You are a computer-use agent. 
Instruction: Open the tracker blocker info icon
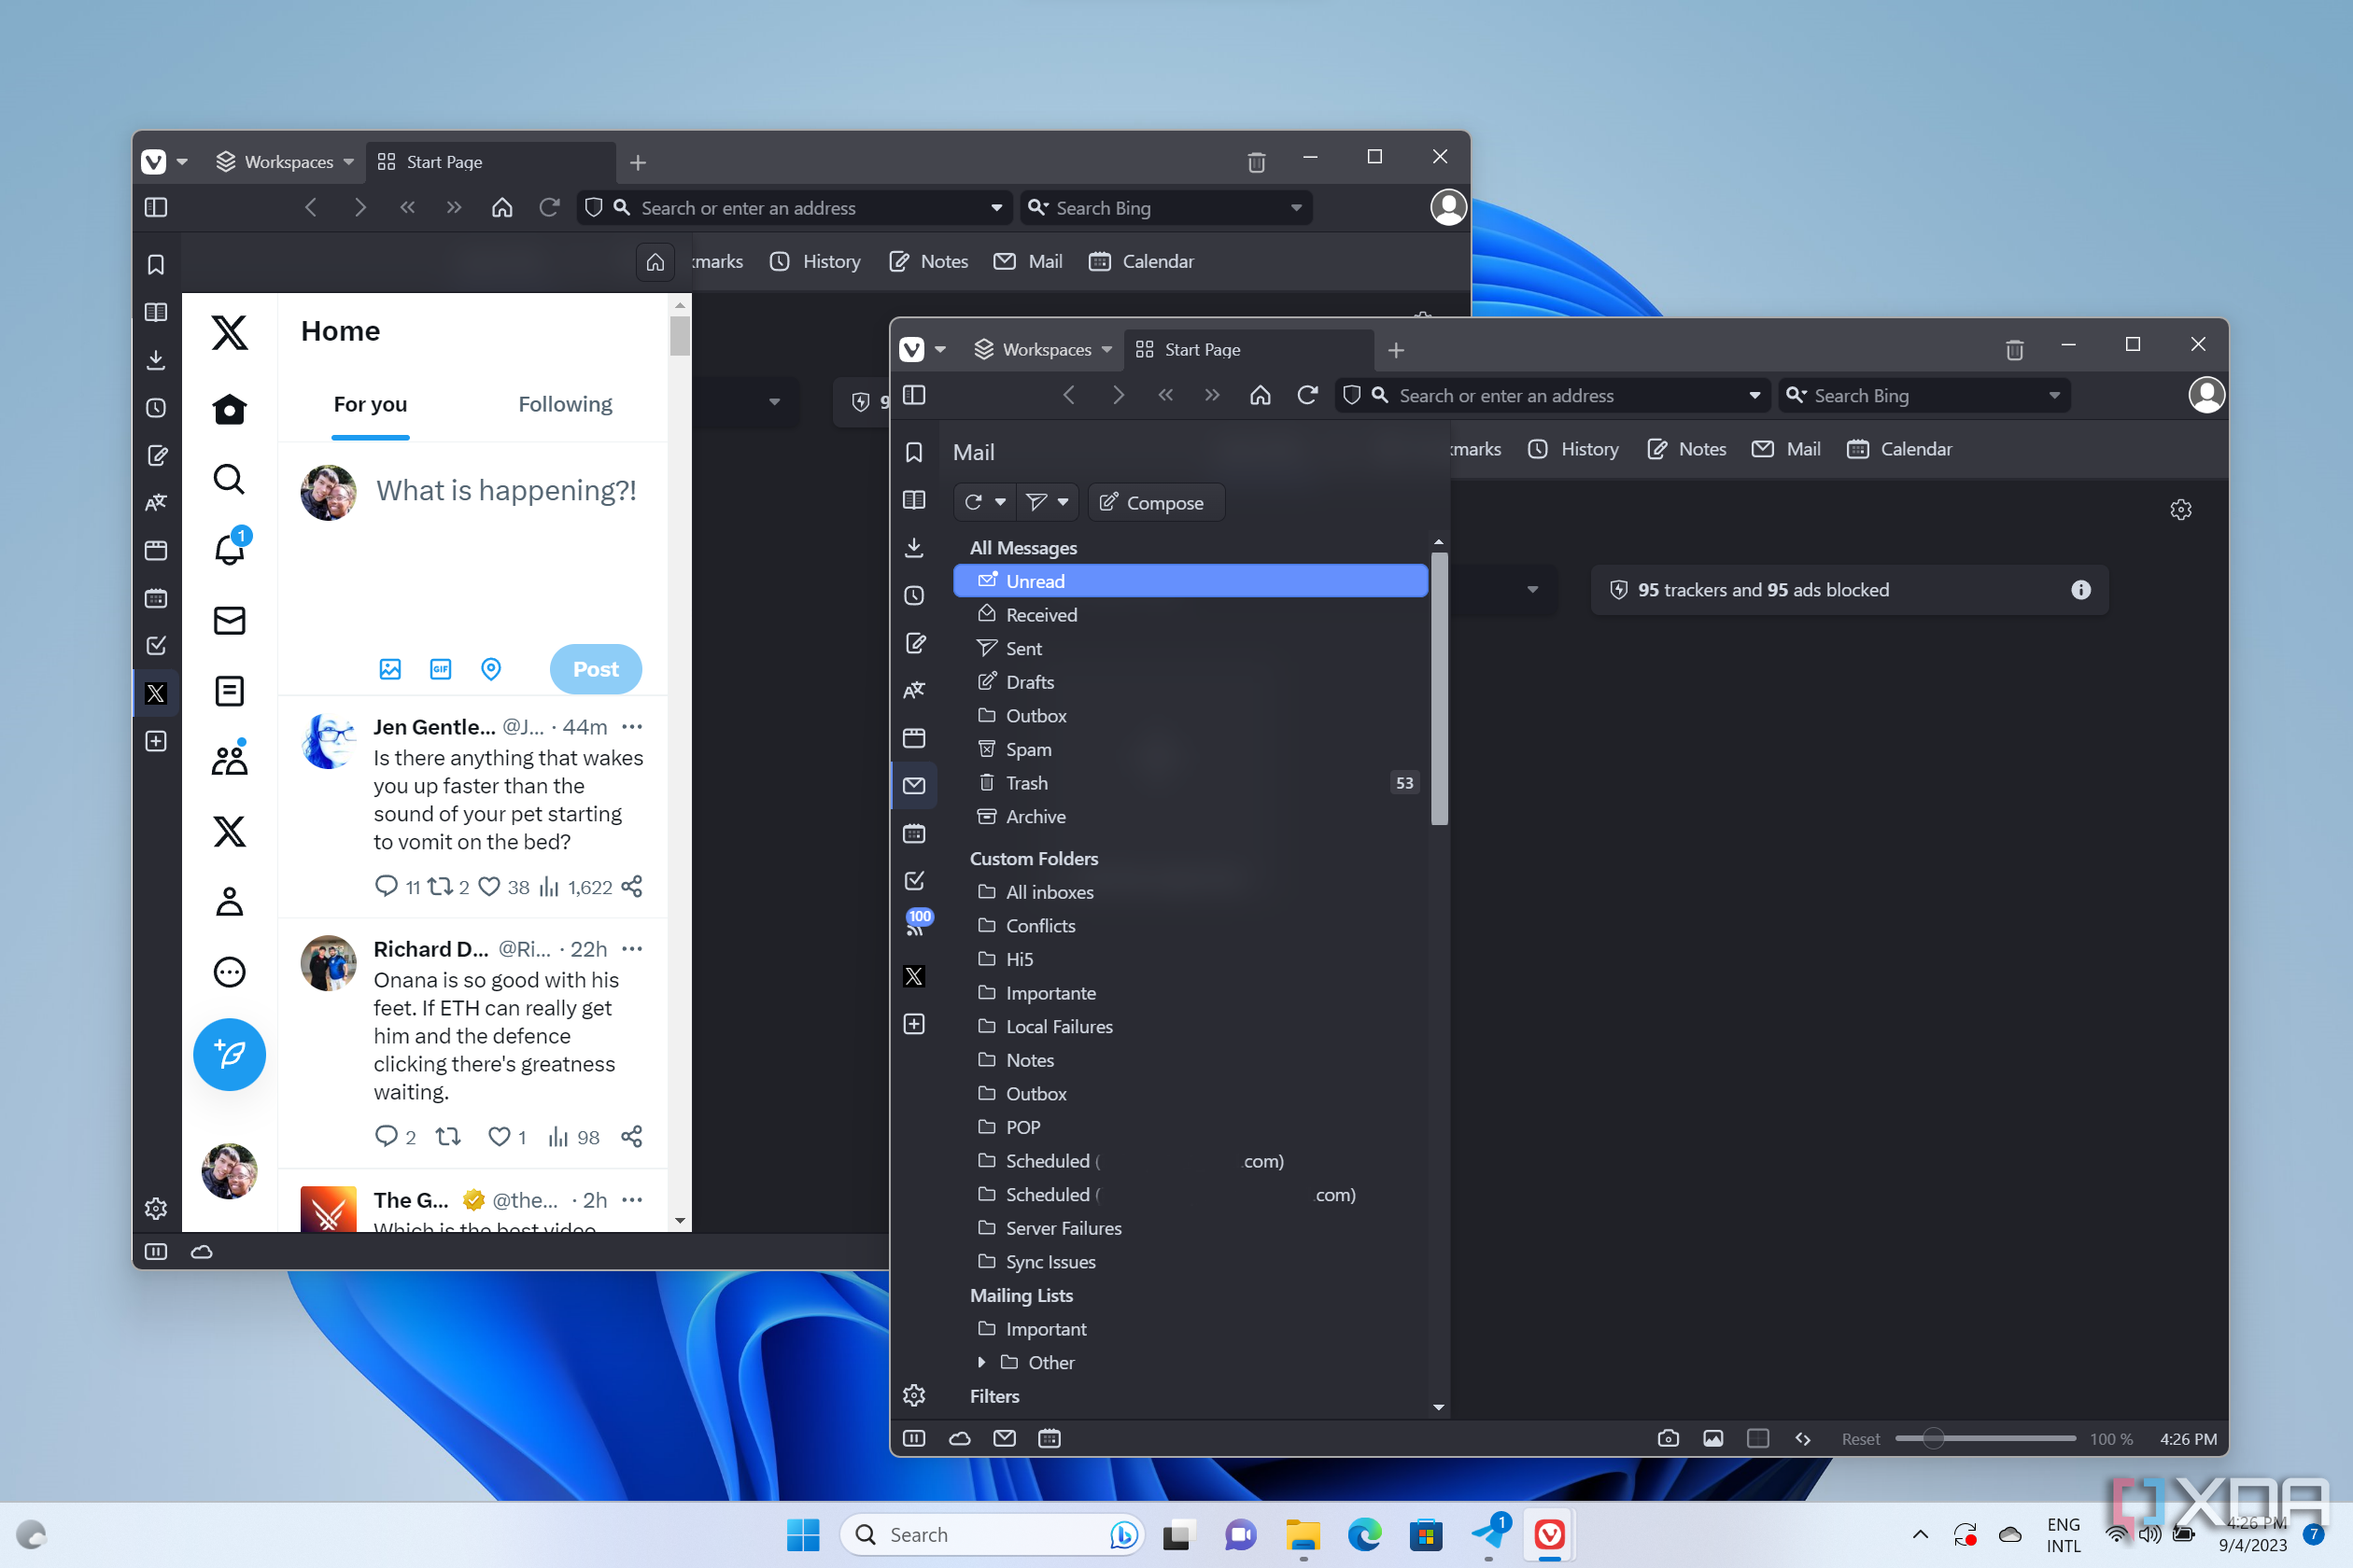2081,590
